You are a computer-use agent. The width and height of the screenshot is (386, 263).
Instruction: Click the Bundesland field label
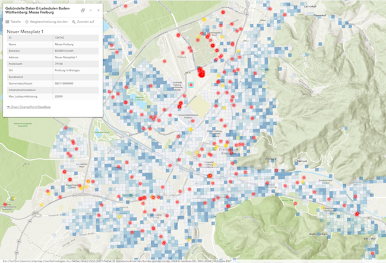coord(16,77)
